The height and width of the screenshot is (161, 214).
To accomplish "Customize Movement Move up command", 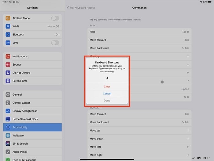I will pyautogui.click(x=139, y=130).
